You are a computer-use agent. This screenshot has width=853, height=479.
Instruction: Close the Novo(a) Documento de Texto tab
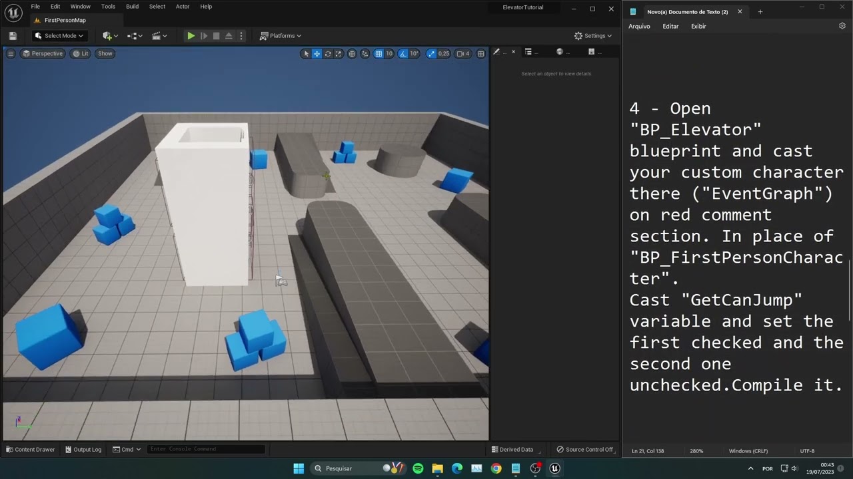click(x=740, y=11)
